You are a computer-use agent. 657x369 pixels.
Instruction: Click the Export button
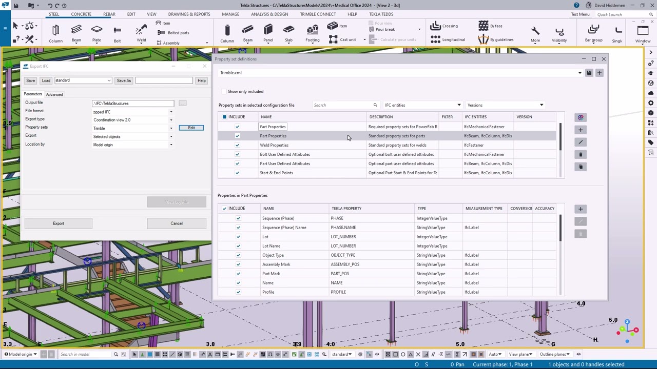coord(59,223)
